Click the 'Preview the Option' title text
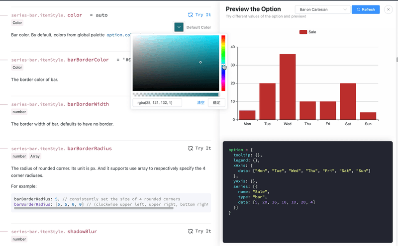Viewport: 398px width, 246px height. [x=253, y=9]
